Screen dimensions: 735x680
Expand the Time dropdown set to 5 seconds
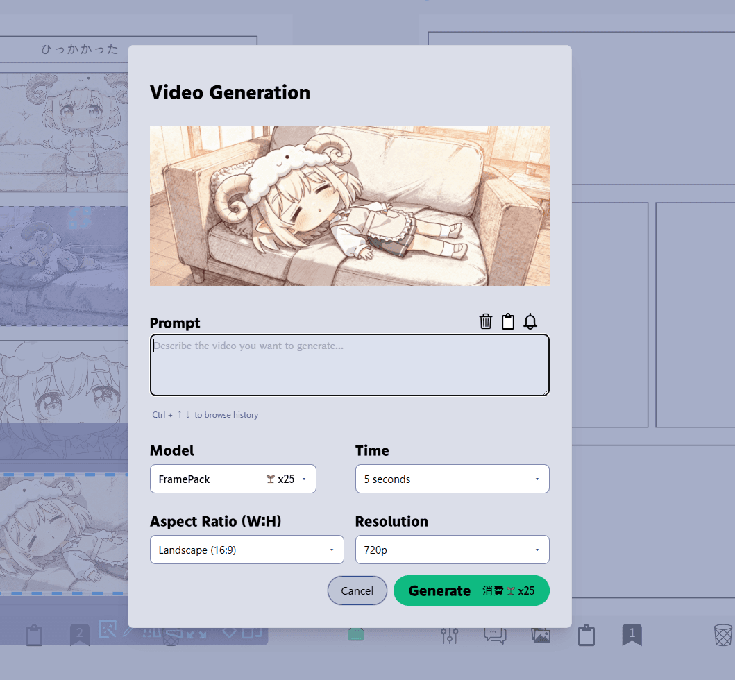pyautogui.click(x=452, y=479)
